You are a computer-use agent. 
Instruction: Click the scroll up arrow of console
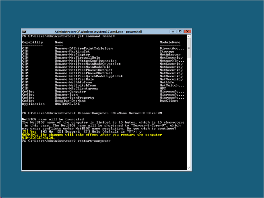[189, 37]
